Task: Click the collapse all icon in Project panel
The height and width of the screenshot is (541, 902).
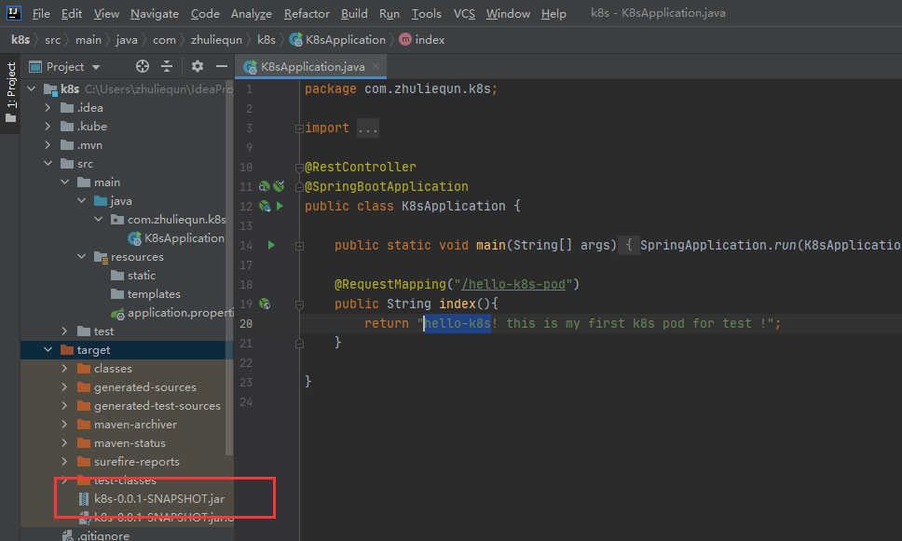Action: tap(167, 67)
